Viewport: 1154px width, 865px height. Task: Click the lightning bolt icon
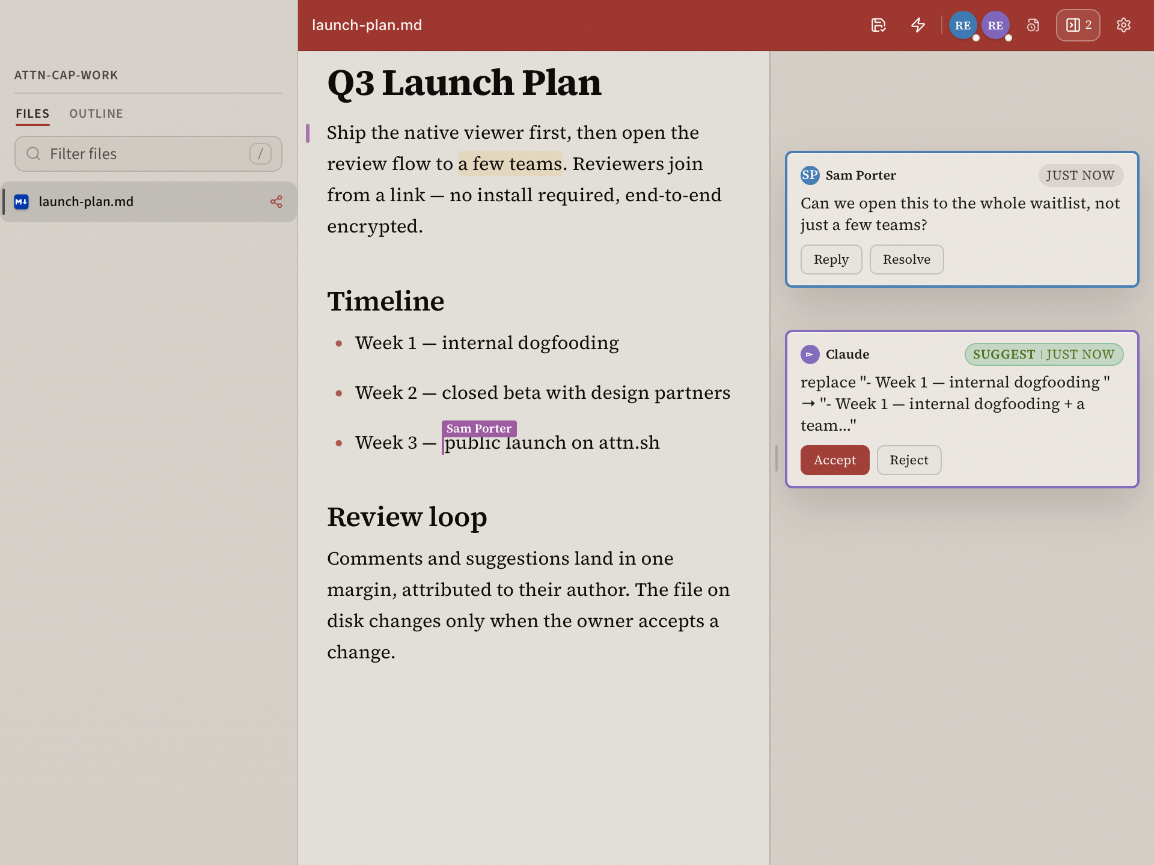click(918, 25)
